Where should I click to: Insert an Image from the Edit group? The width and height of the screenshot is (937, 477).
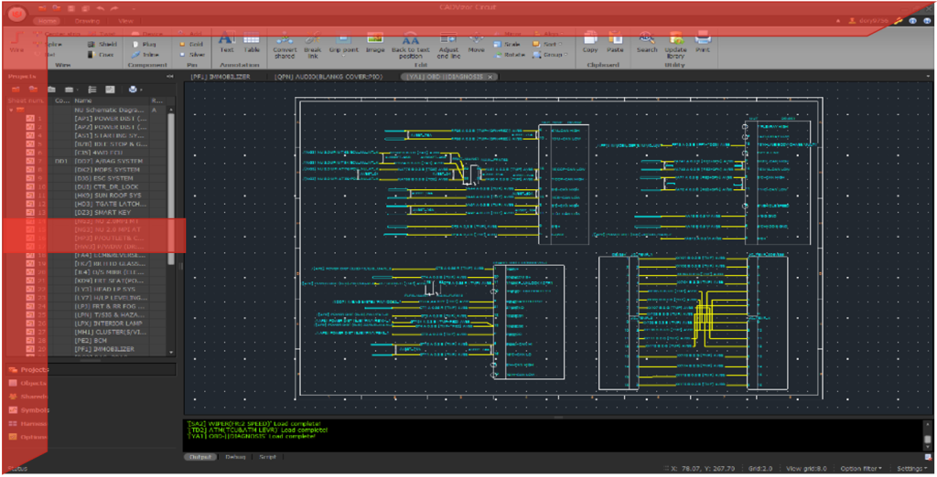click(x=375, y=43)
